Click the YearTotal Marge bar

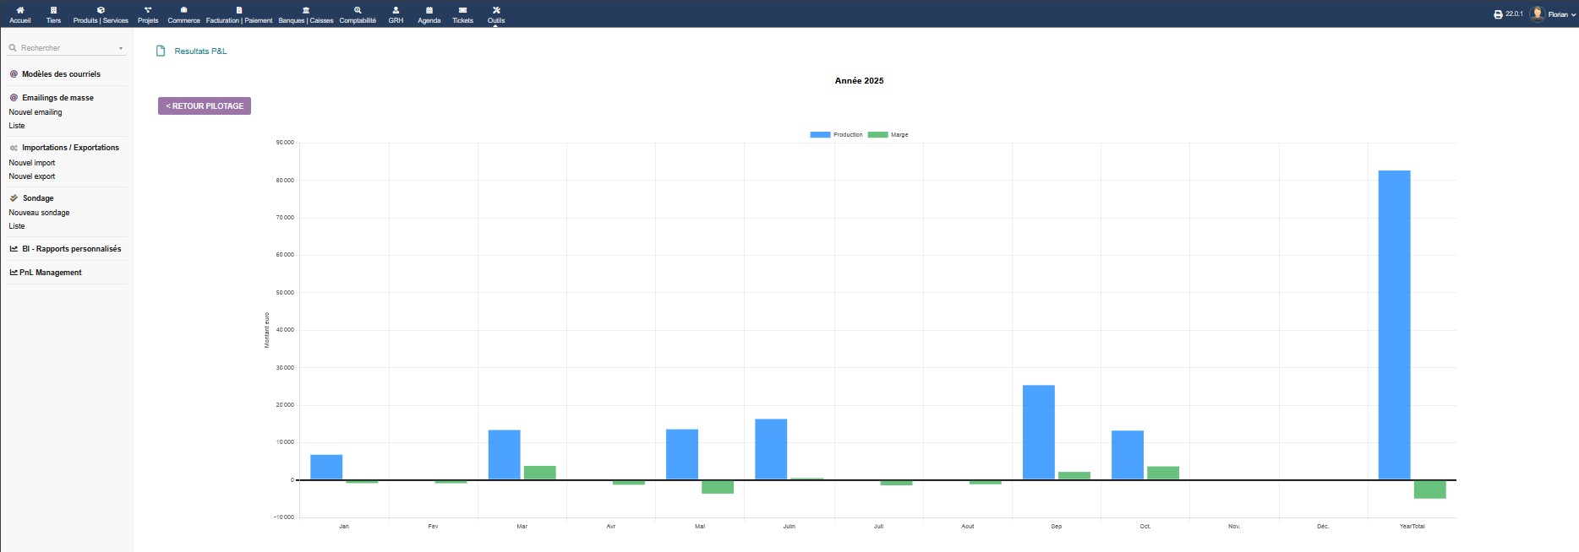click(x=1430, y=490)
